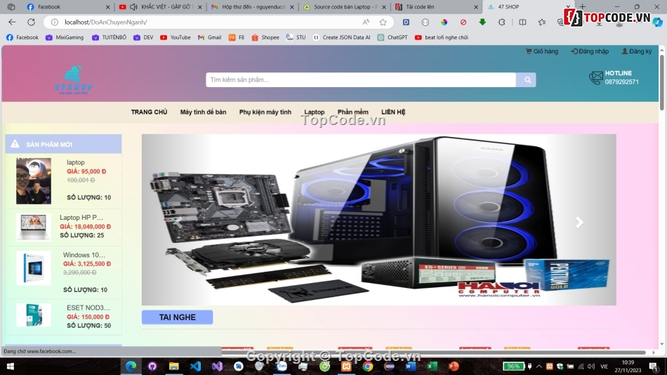This screenshot has height=375, width=667.
Task: Open the Gmail bookmark
Action: point(209,37)
